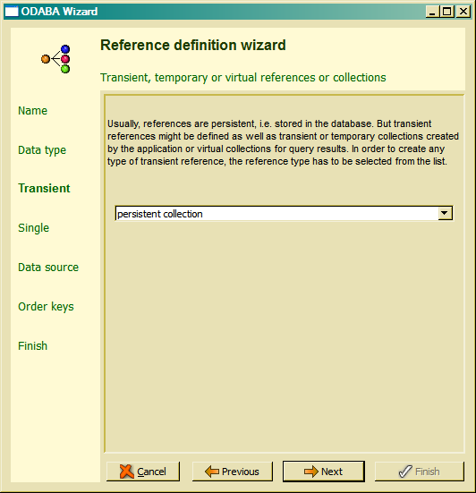
Task: Click the right arrow icon on Next
Action: click(311, 472)
